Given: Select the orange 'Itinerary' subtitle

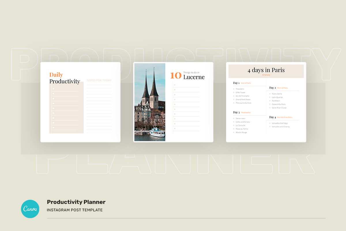Looking at the screenshot, I should [266, 75].
